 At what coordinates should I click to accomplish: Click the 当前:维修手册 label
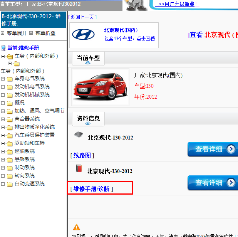tap(23, 48)
